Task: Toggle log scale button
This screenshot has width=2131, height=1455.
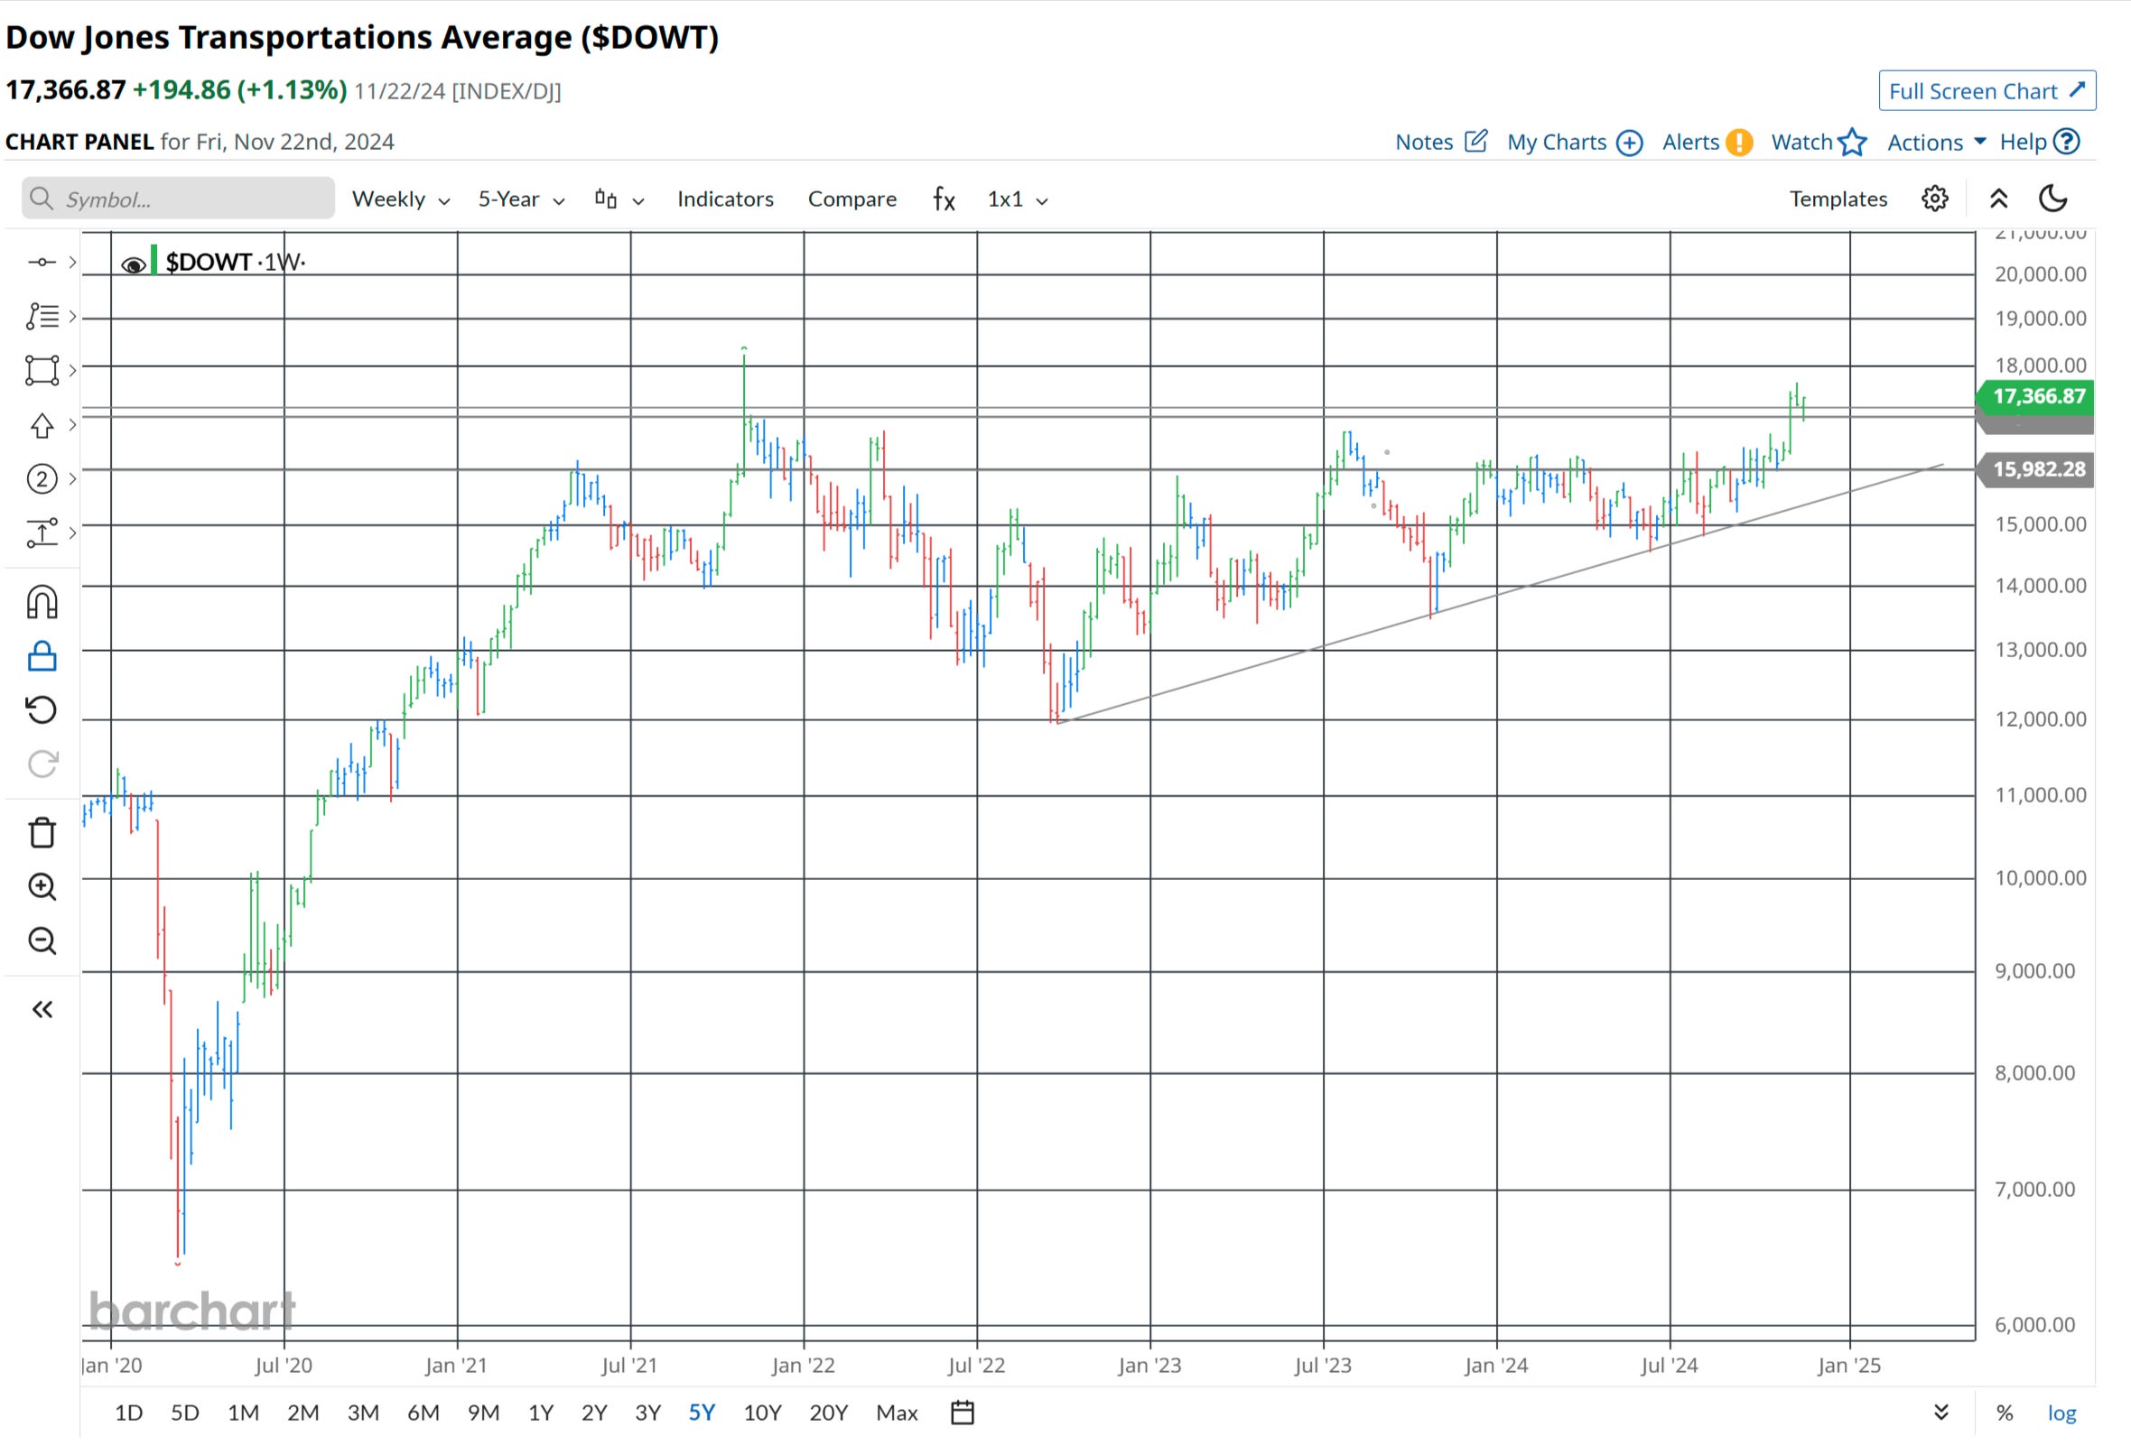Action: 2061,1413
